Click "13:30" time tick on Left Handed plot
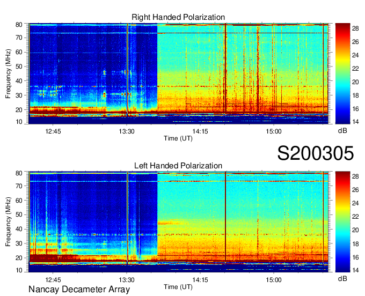Viewport: 365px width, 296px height. 127,280
